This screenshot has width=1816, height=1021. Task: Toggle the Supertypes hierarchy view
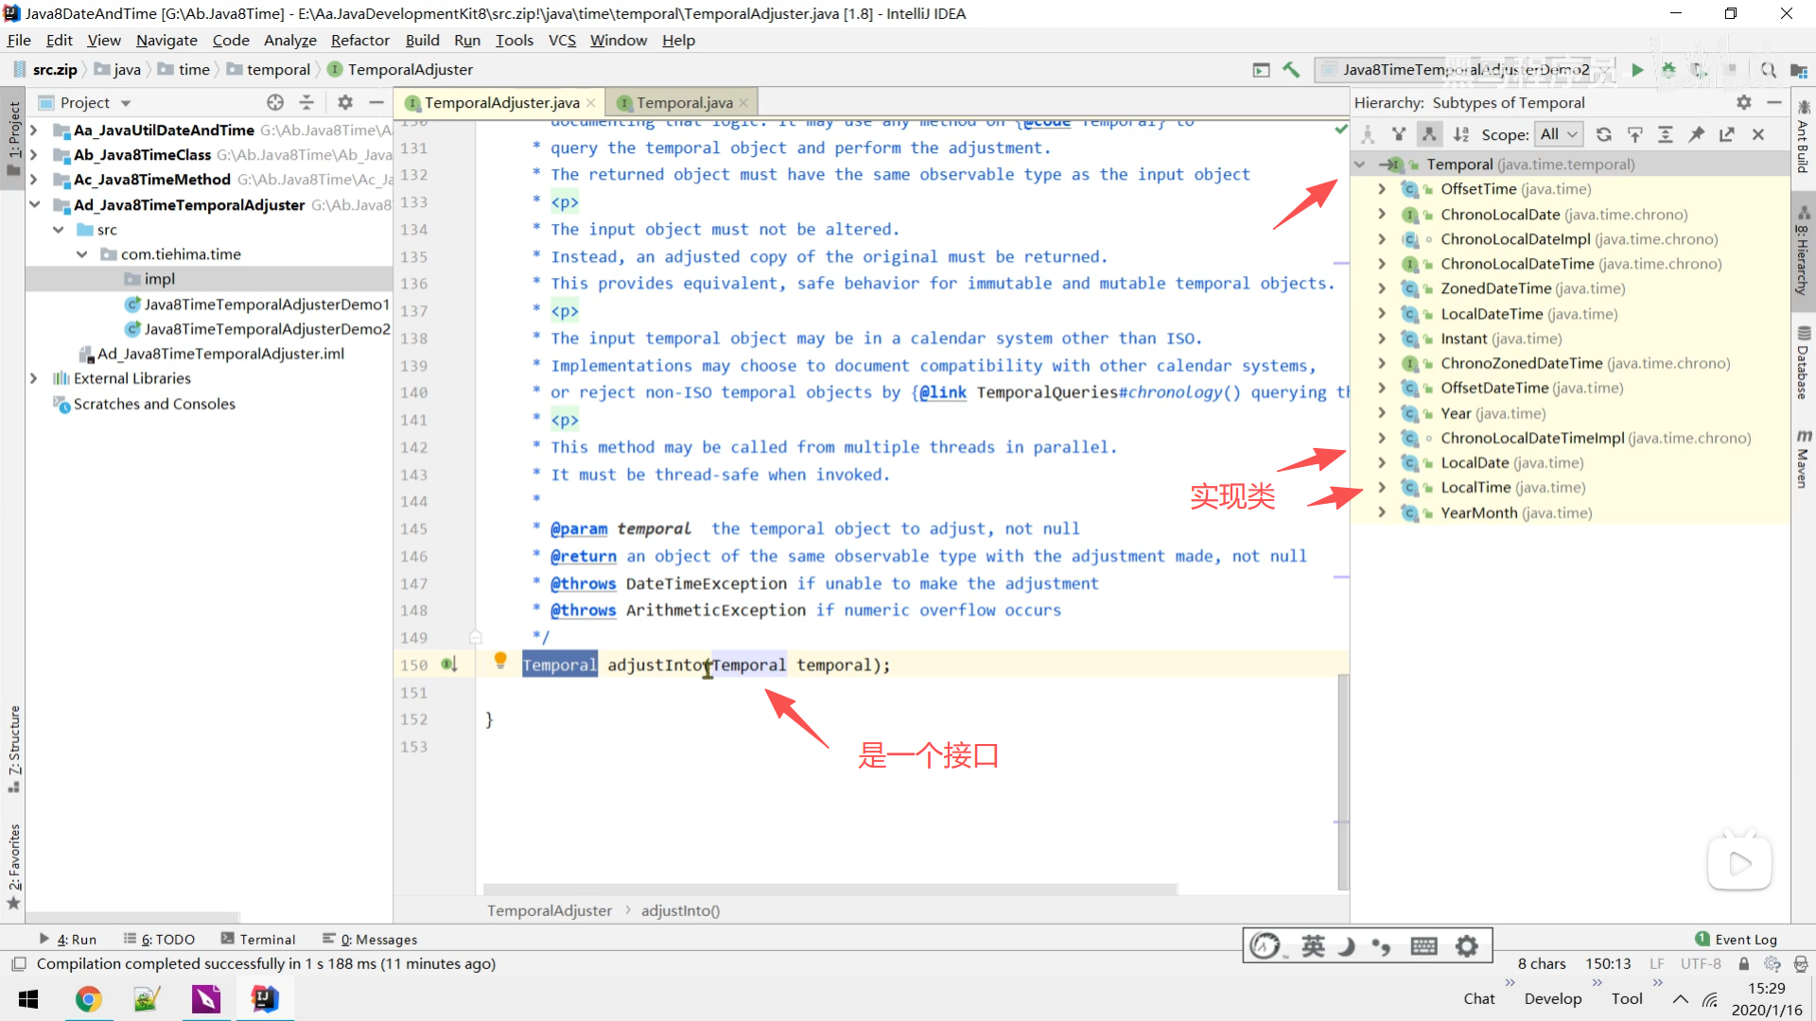coord(1399,134)
